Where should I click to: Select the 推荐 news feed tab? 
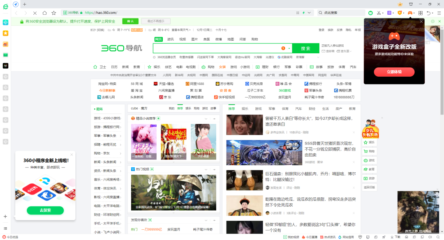tap(231, 109)
